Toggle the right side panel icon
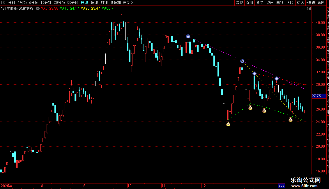329x189 pixels. pos(309,9)
